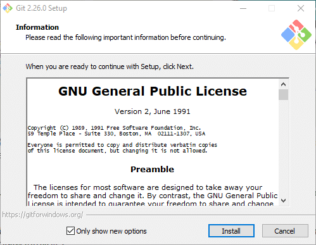This screenshot has height=245, width=316.
Task: Click the Copyright Free Software Foundation line
Action: pos(114,128)
